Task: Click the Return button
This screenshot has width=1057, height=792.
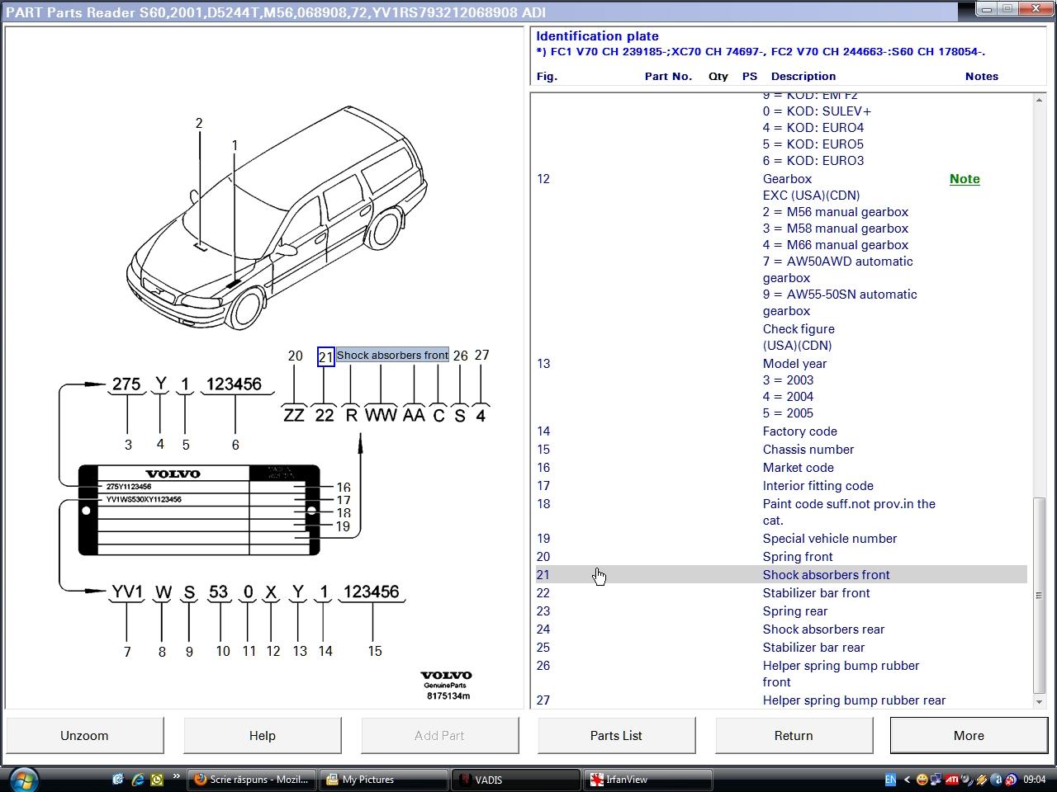Action: 794,735
